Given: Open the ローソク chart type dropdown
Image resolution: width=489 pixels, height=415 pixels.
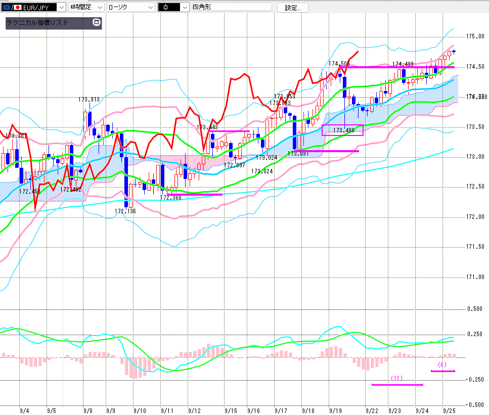Looking at the screenshot, I should 130,7.
